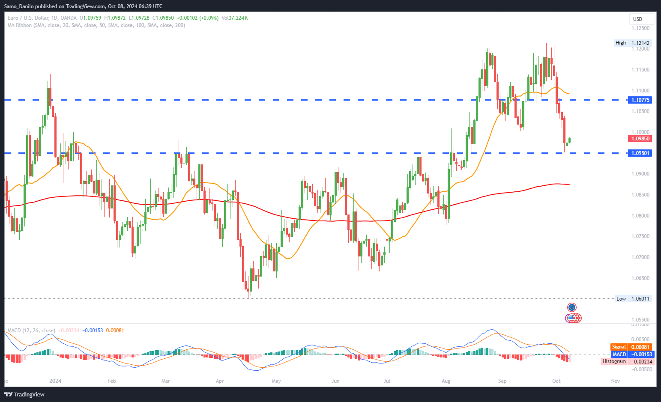Image resolution: width=661 pixels, height=402 pixels.
Task: Select the red 1.09850 current price tag
Action: click(640, 139)
